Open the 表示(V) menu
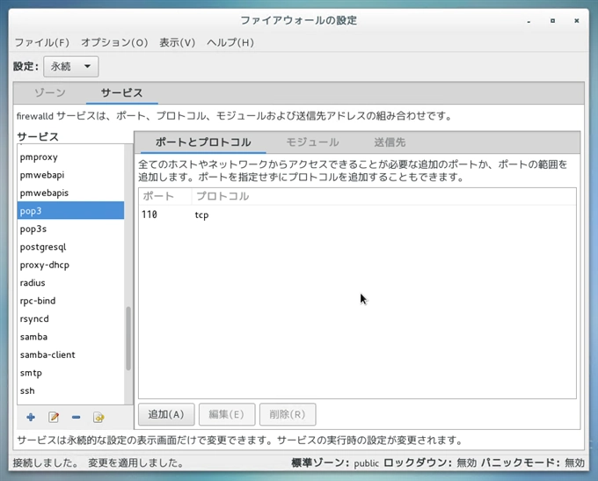598x481 pixels. [178, 42]
